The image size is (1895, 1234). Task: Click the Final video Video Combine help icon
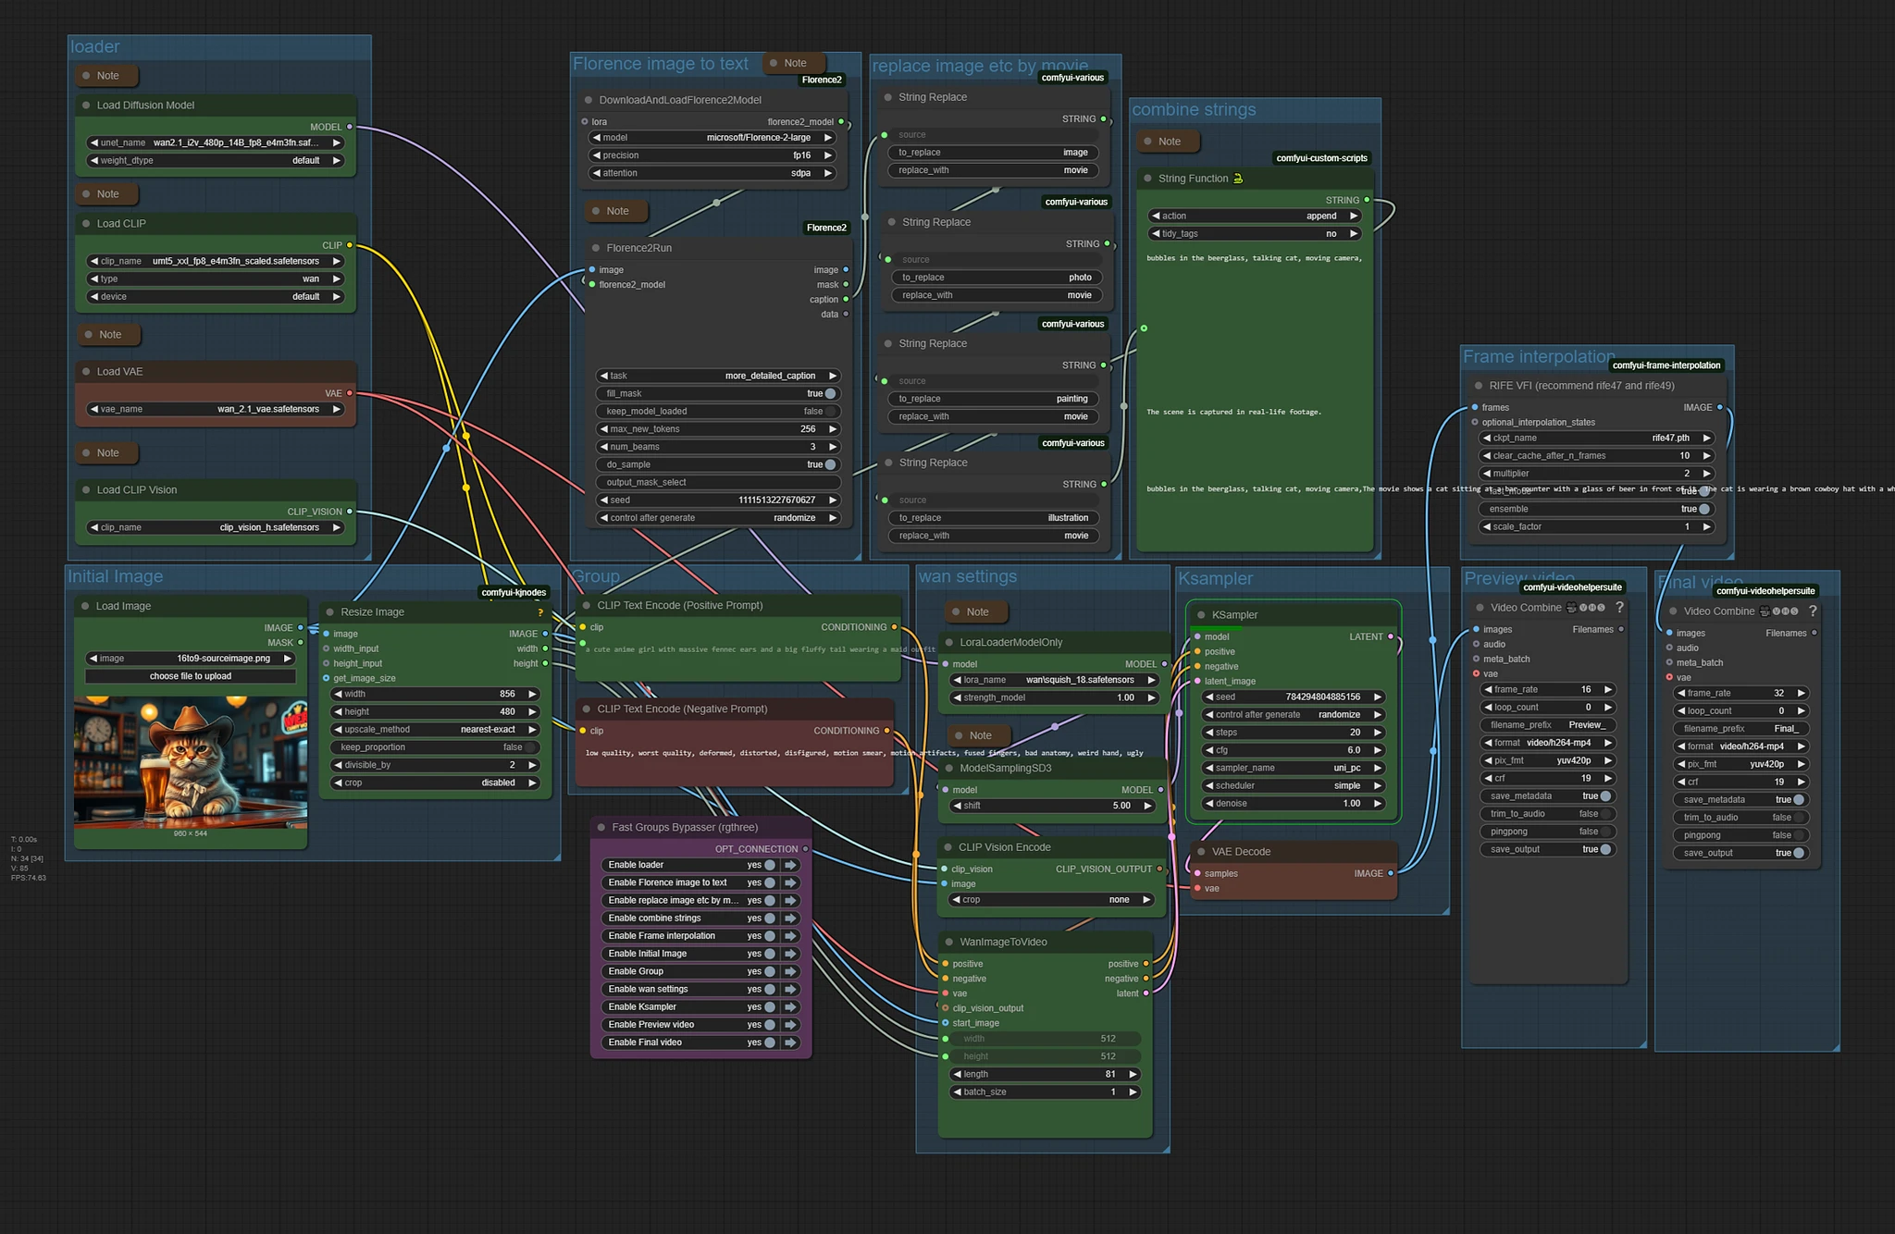point(1813,611)
